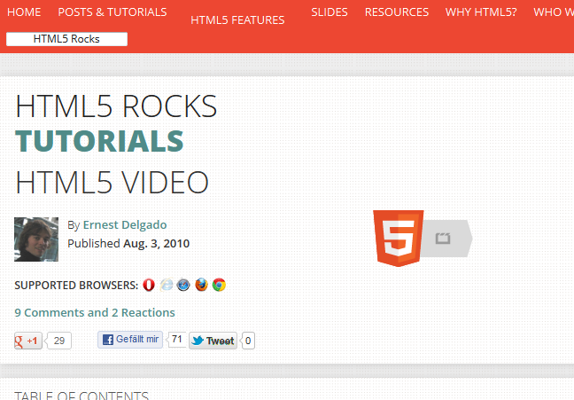Click the tweet count bubble showing 0
The height and width of the screenshot is (400, 574).
pyautogui.click(x=248, y=341)
